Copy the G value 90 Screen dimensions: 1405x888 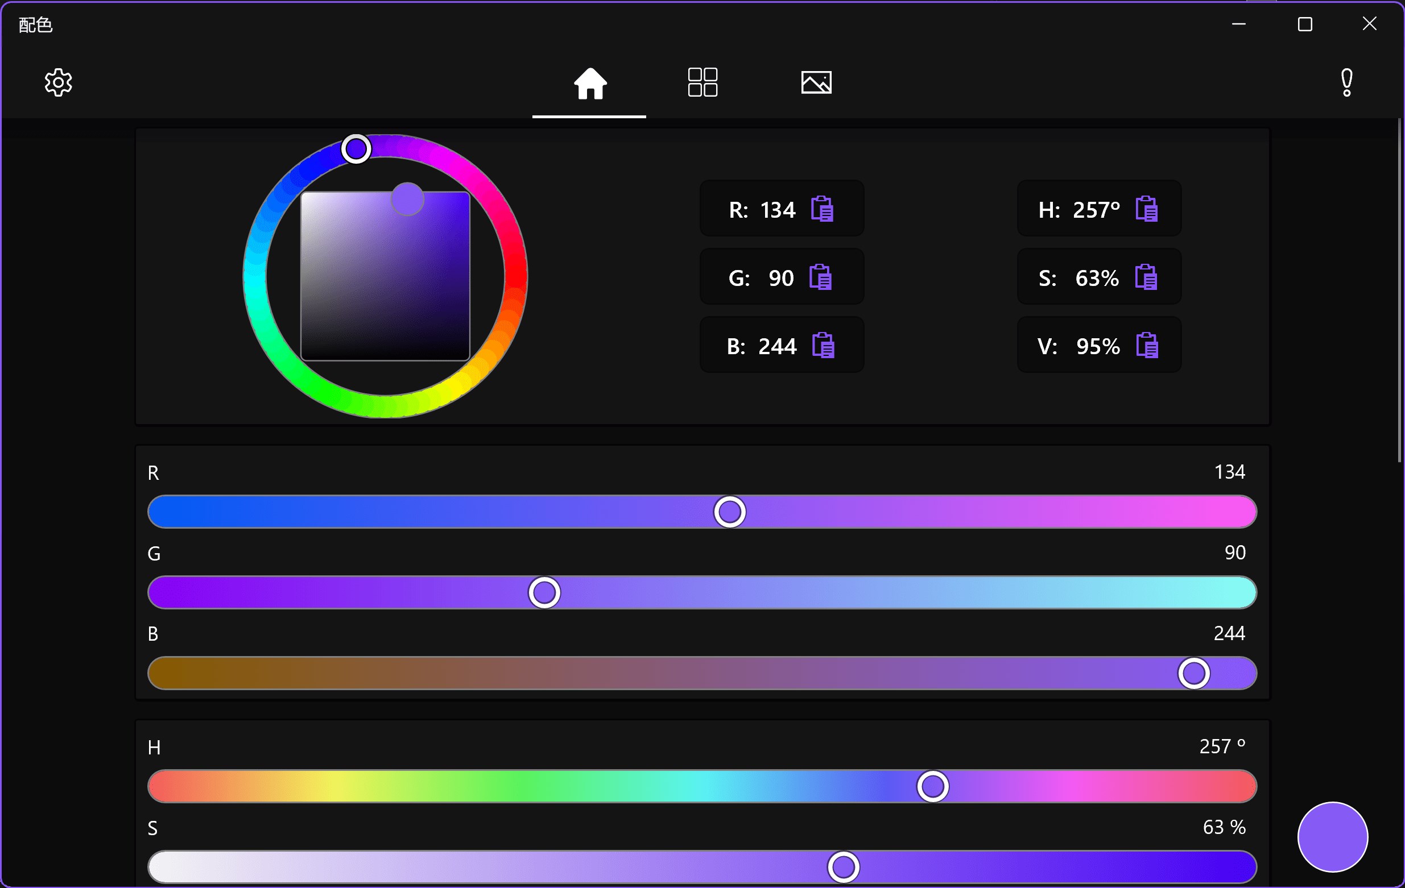pos(820,277)
